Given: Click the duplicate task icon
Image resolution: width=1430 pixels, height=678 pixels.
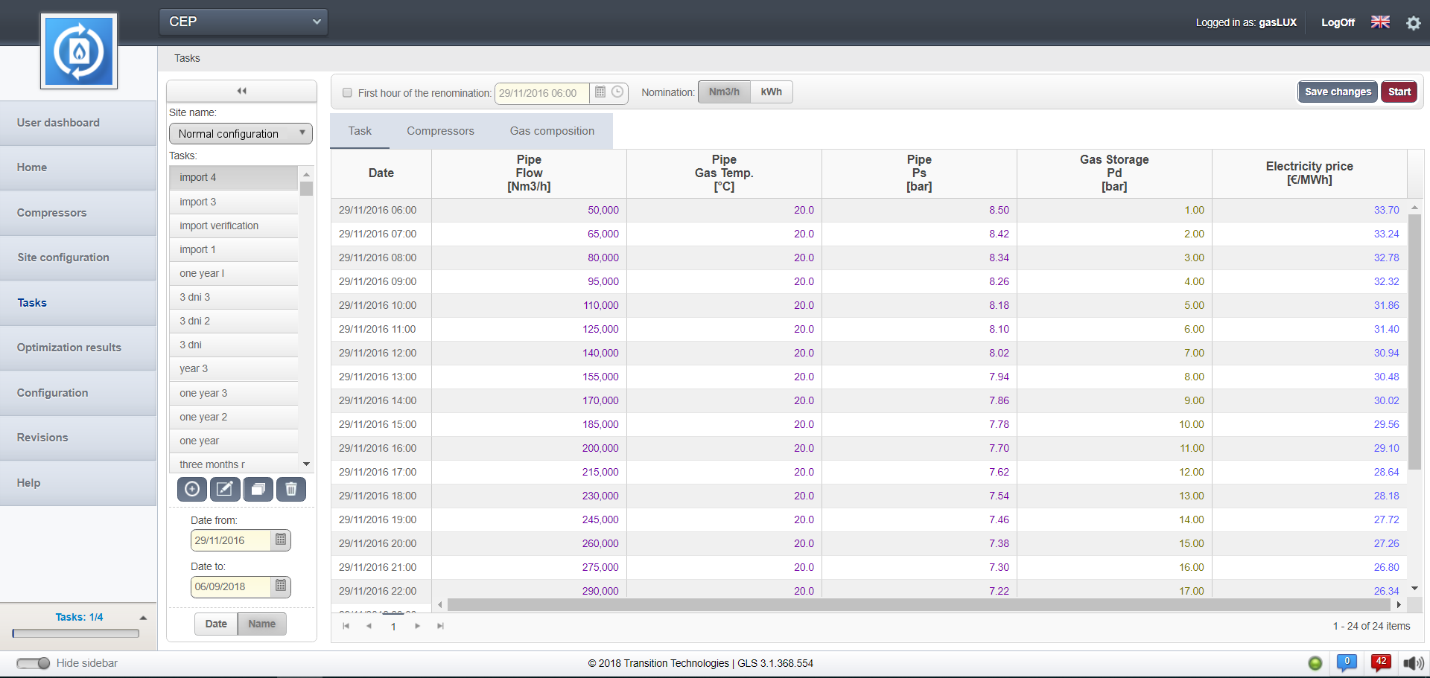Looking at the screenshot, I should 258,489.
